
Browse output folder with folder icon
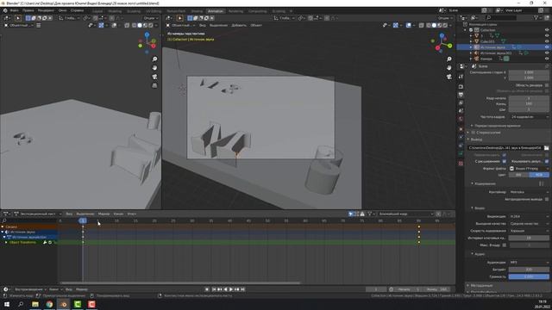546,147
